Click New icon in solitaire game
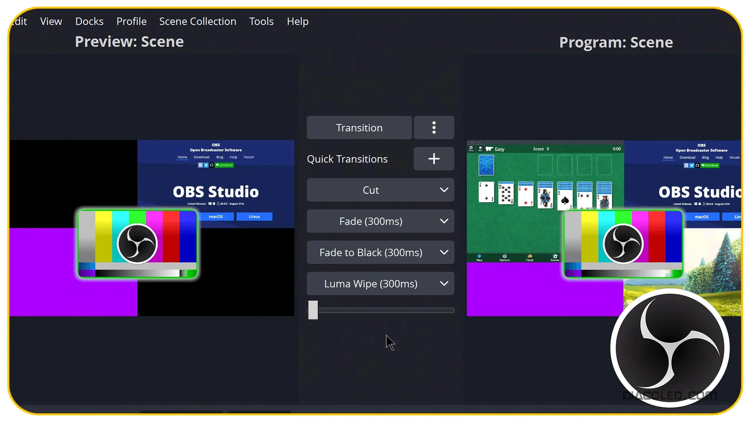 [479, 258]
